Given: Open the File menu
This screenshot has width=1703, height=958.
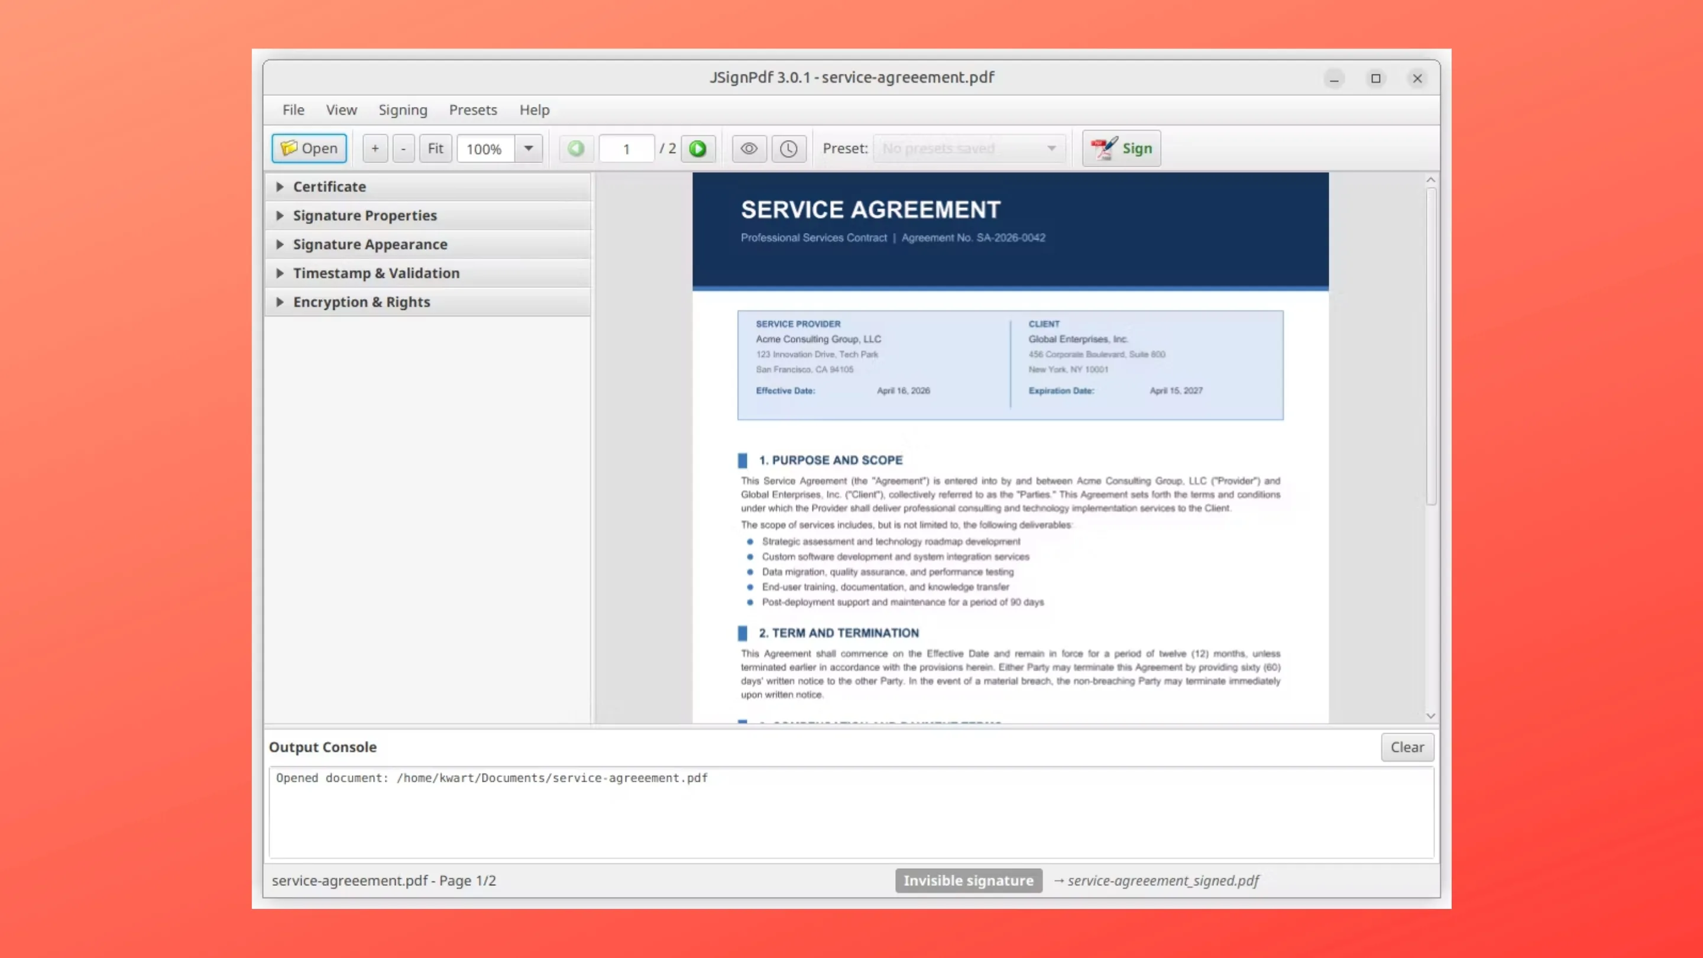Looking at the screenshot, I should 293,110.
